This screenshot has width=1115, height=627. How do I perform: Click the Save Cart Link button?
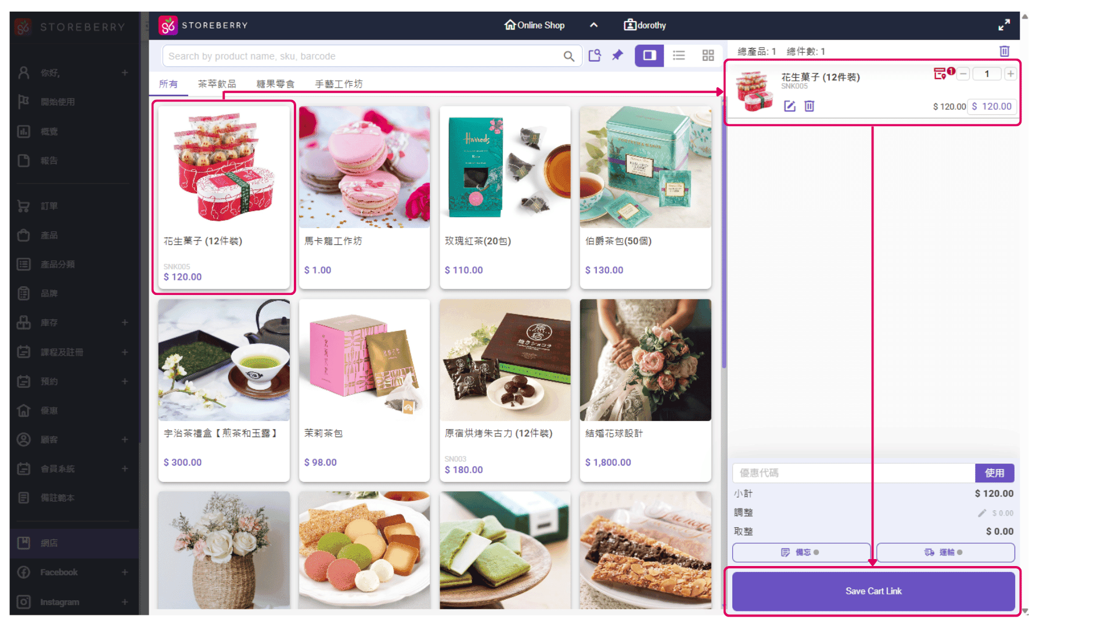pos(873,591)
